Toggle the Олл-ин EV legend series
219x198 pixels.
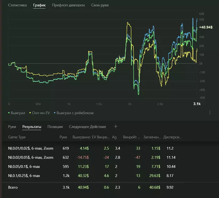click(x=40, y=113)
